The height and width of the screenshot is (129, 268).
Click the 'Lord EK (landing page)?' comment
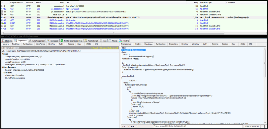click(238, 17)
